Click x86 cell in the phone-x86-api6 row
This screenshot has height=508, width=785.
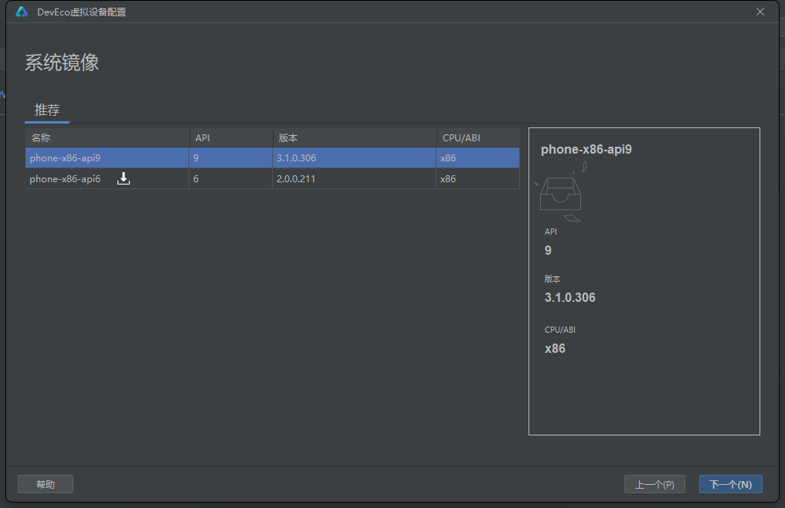448,178
